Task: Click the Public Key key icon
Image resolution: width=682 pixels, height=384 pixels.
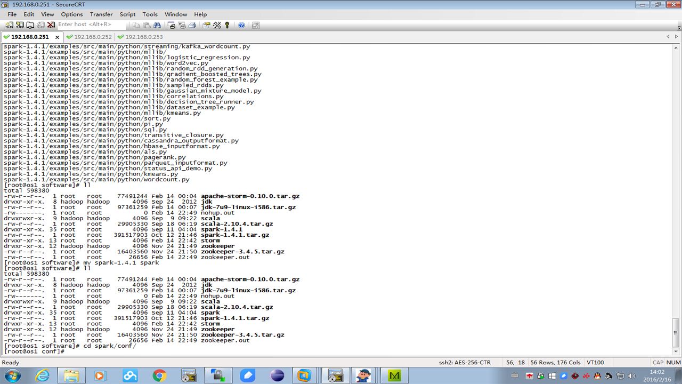Action: pyautogui.click(x=227, y=25)
